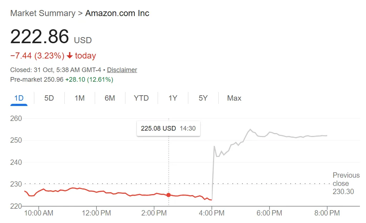
Task: View the YTD stock performance
Action: click(x=141, y=98)
